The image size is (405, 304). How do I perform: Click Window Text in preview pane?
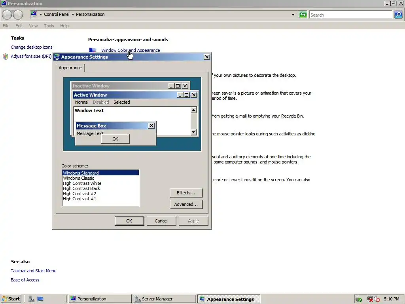(x=89, y=110)
